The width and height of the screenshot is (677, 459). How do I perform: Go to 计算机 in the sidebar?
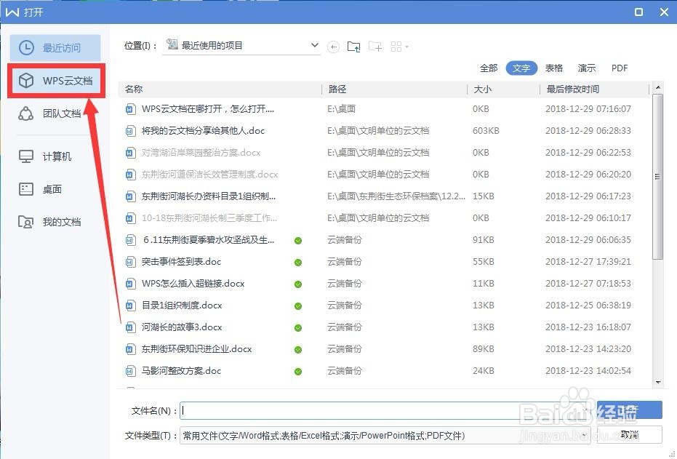[x=45, y=156]
